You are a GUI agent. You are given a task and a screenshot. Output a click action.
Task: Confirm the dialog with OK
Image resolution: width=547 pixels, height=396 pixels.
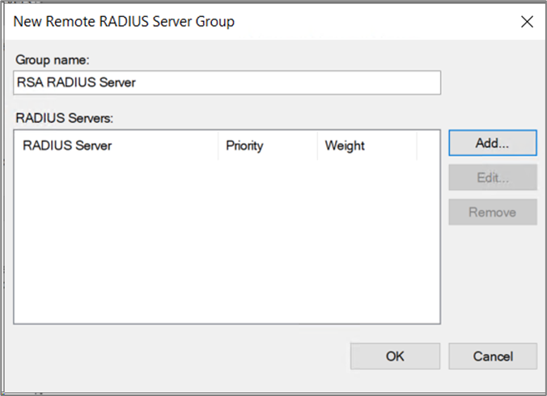click(x=395, y=356)
